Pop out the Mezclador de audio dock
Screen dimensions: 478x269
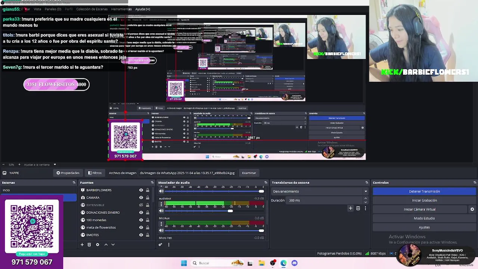[266, 183]
